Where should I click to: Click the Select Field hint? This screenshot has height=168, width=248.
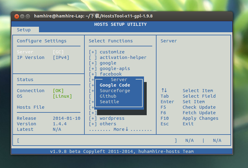(x=199, y=96)
